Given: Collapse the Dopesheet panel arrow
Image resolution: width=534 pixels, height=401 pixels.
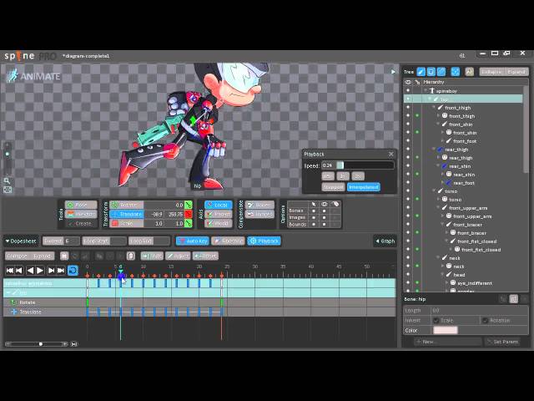Looking at the screenshot, I should point(8,241).
